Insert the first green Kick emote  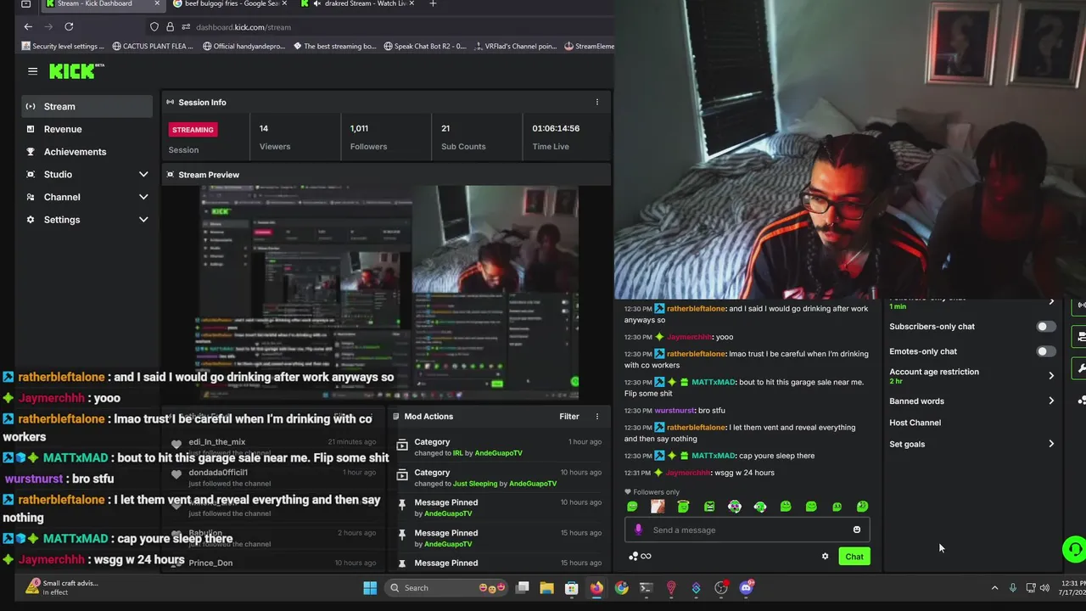coord(632,507)
